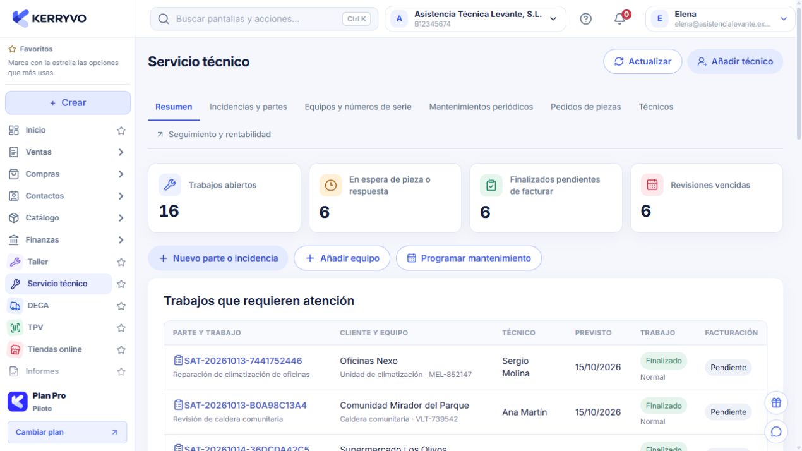Viewport: 802px width, 451px height.
Task: Click the Plan Pro logo icon
Action: (x=17, y=402)
